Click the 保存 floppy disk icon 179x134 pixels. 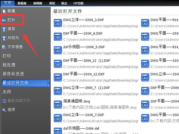click(x=4, y=29)
